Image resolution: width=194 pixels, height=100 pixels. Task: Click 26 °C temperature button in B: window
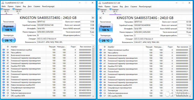pyautogui.click(x=9, y=40)
